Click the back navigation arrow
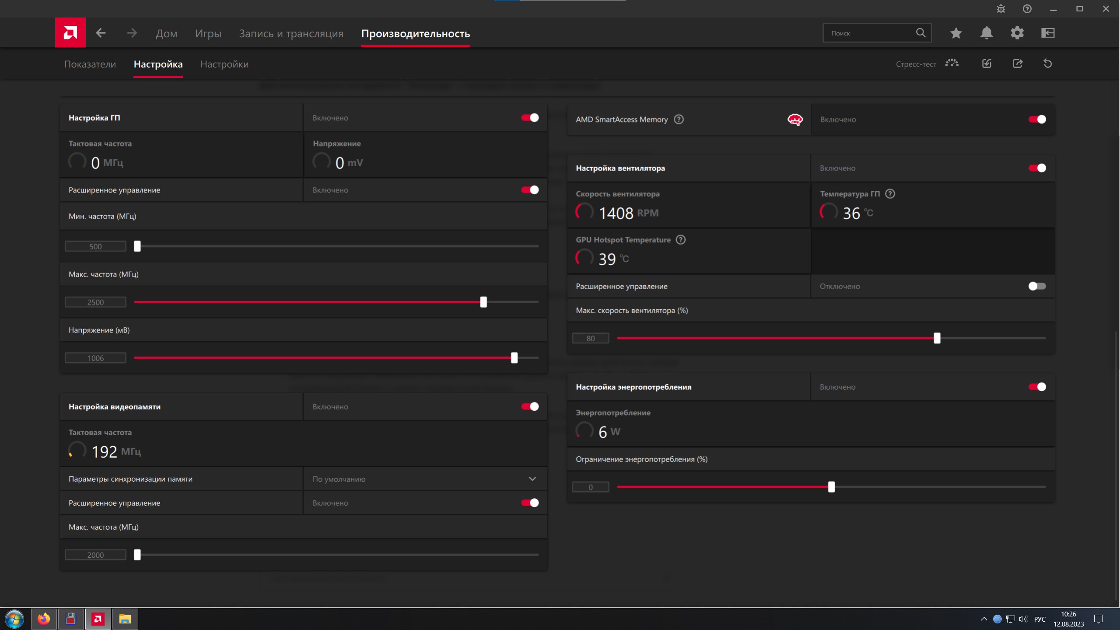1120x630 pixels. 101,33
